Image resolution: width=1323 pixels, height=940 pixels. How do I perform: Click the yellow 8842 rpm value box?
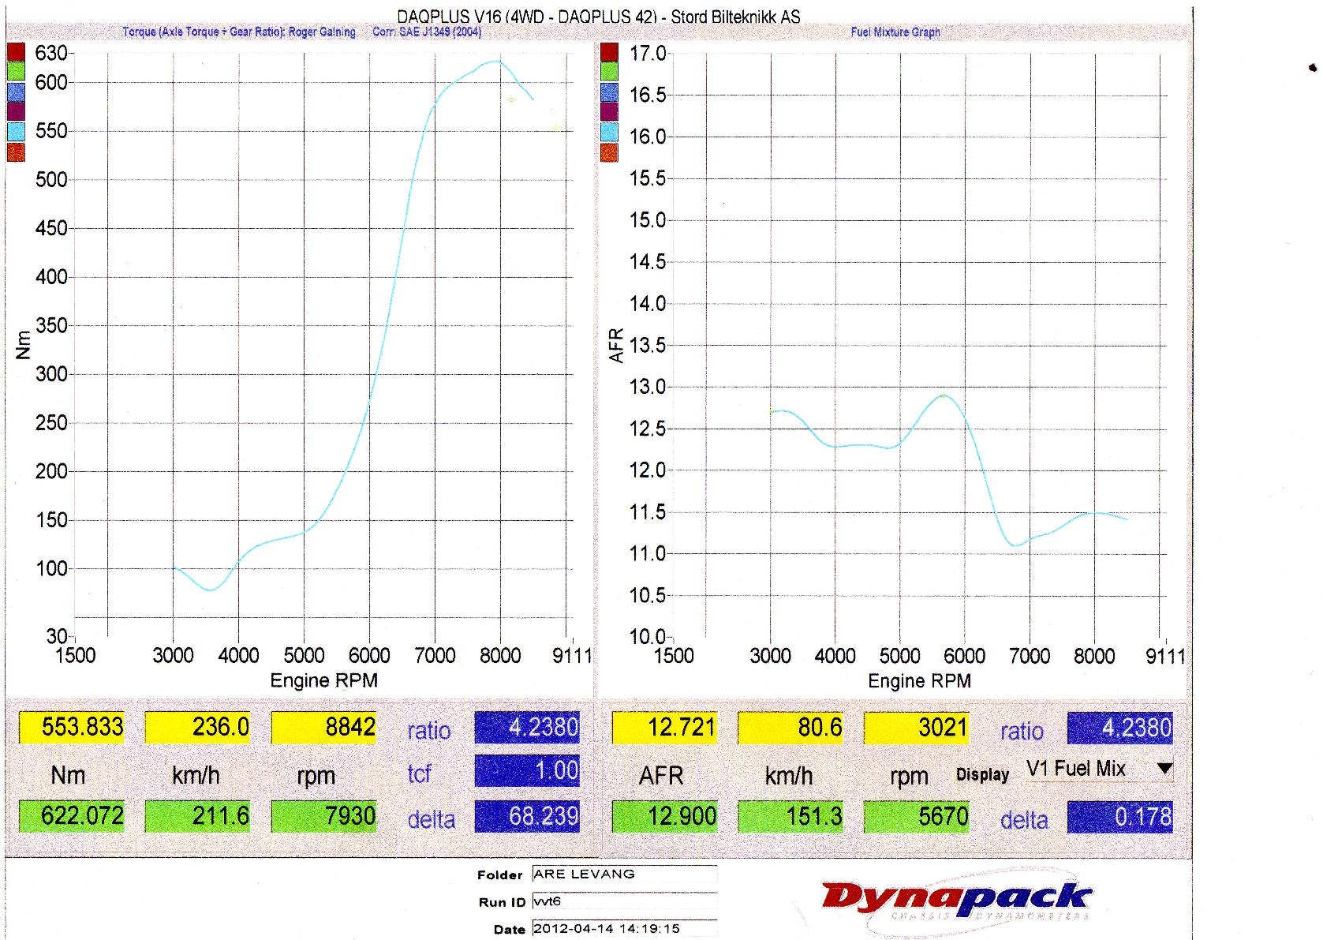[x=324, y=727]
